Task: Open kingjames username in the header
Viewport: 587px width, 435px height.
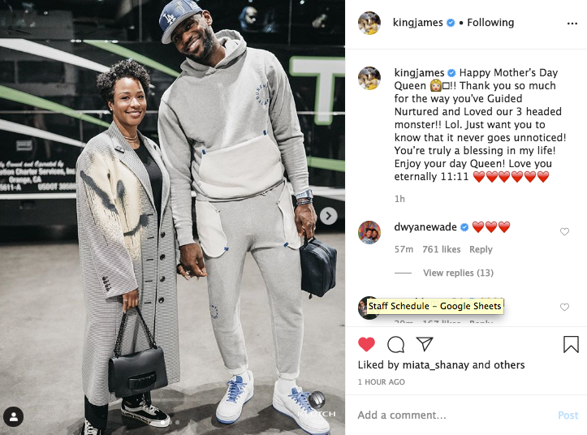Action: pyautogui.click(x=418, y=23)
